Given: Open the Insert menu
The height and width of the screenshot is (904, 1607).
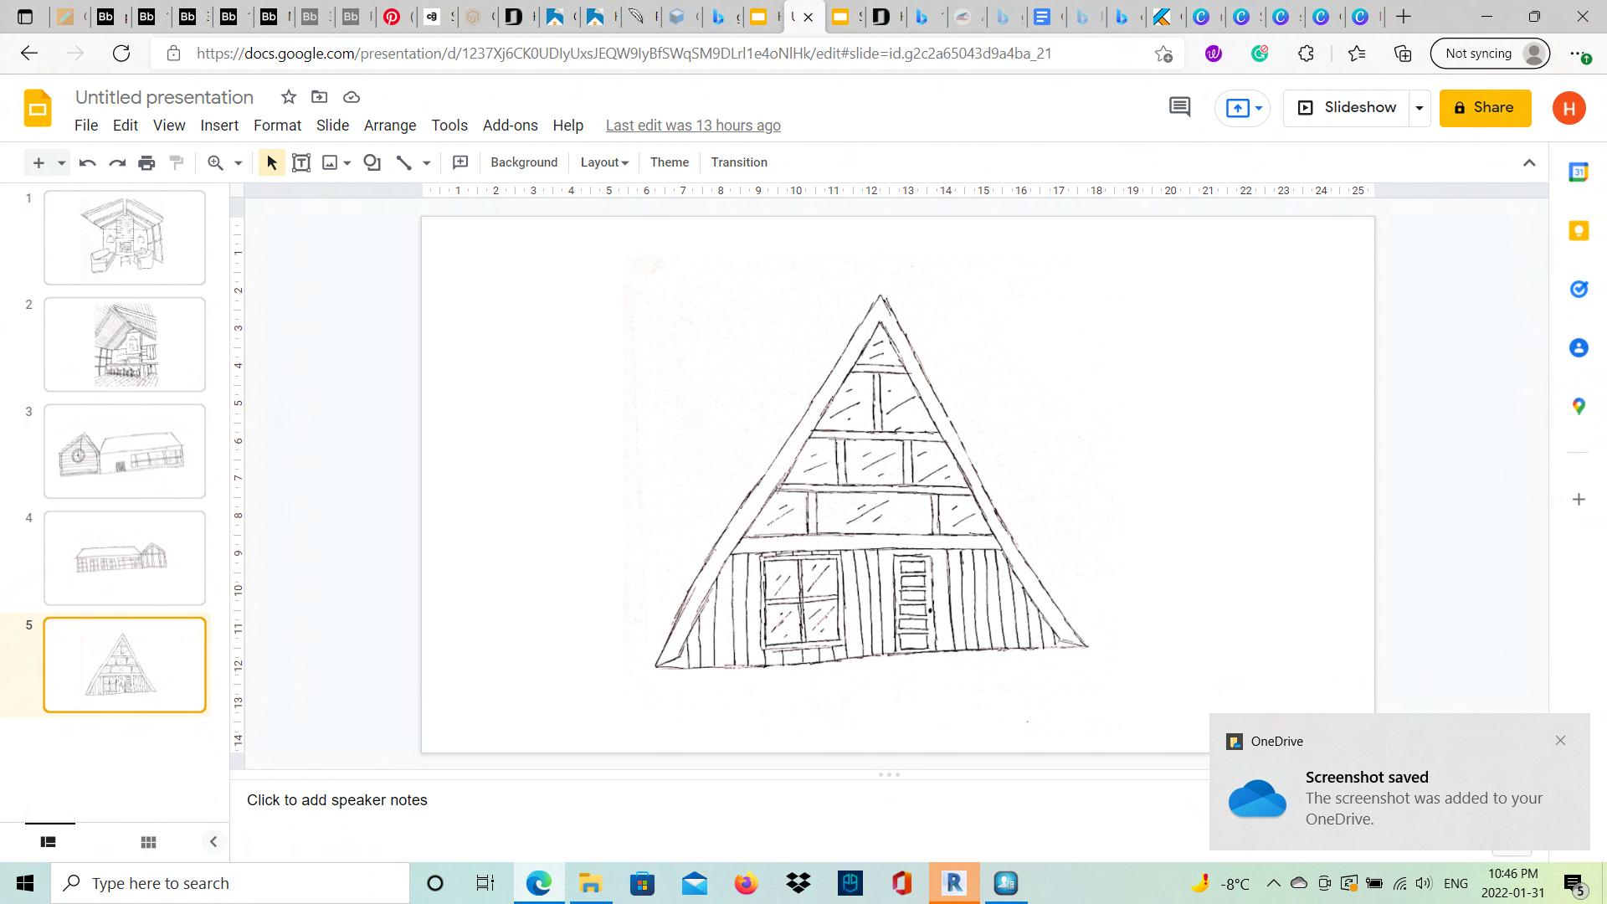Looking at the screenshot, I should pyautogui.click(x=219, y=126).
